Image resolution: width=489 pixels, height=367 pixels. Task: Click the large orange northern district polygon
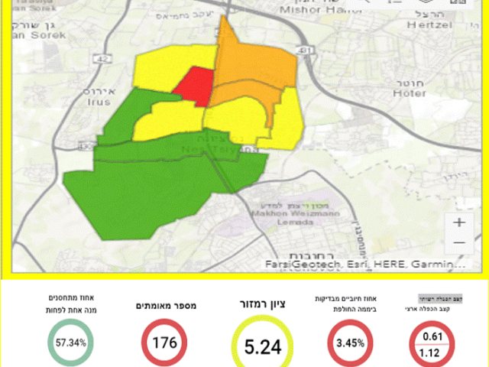(x=253, y=61)
